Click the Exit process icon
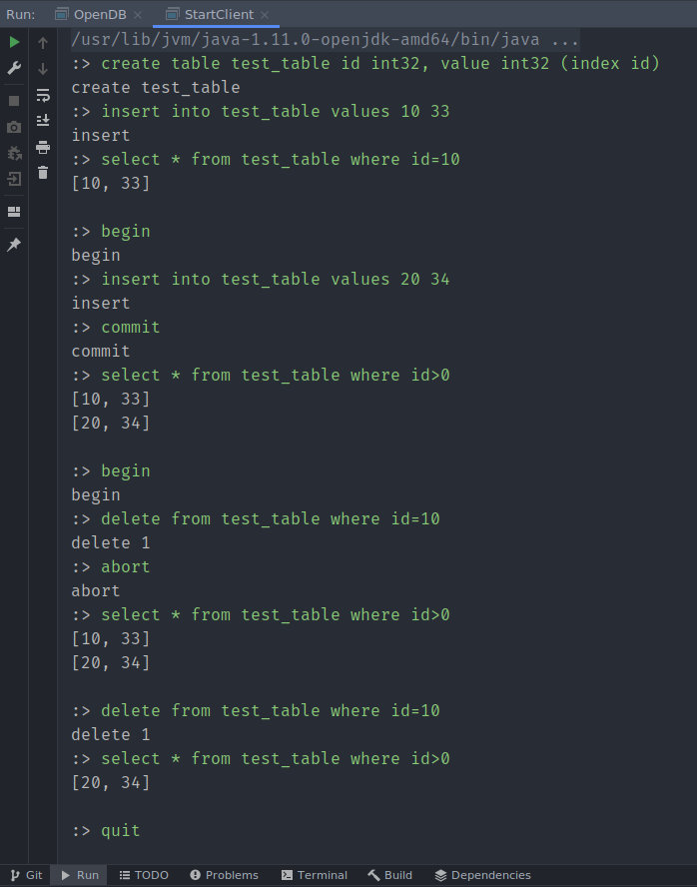The width and height of the screenshot is (697, 887). pos(14,179)
